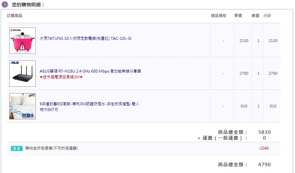Click the 單價 column header

pos(238,16)
